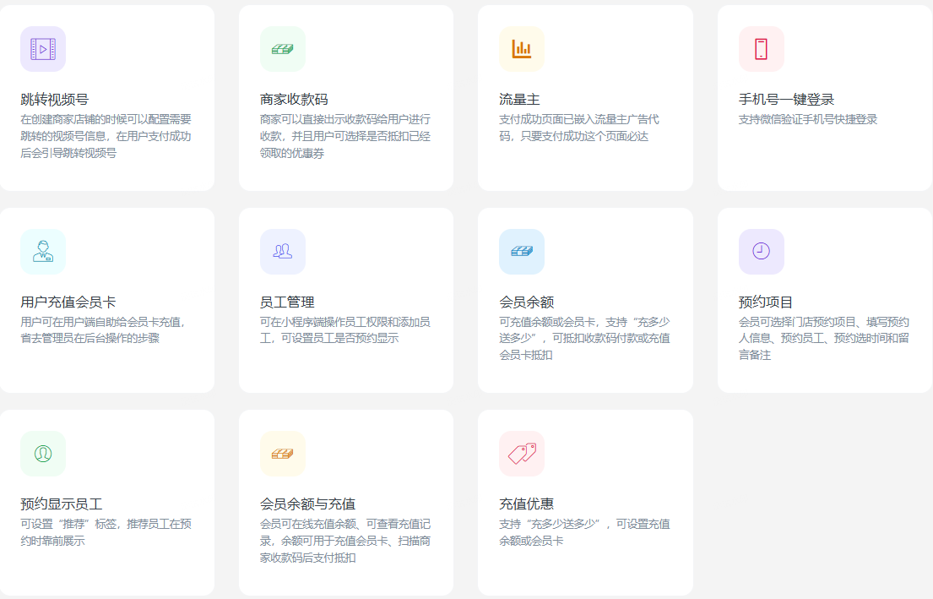This screenshot has height=599, width=933.
Task: Click the 预约项目 description text
Action: (x=823, y=338)
